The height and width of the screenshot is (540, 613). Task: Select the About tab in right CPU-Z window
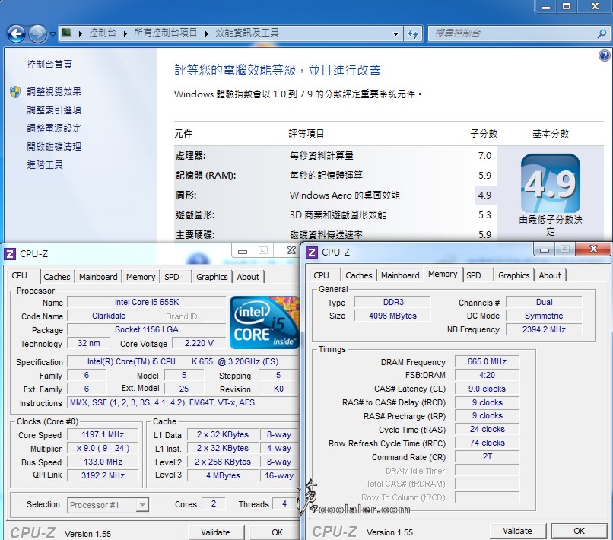pos(550,275)
